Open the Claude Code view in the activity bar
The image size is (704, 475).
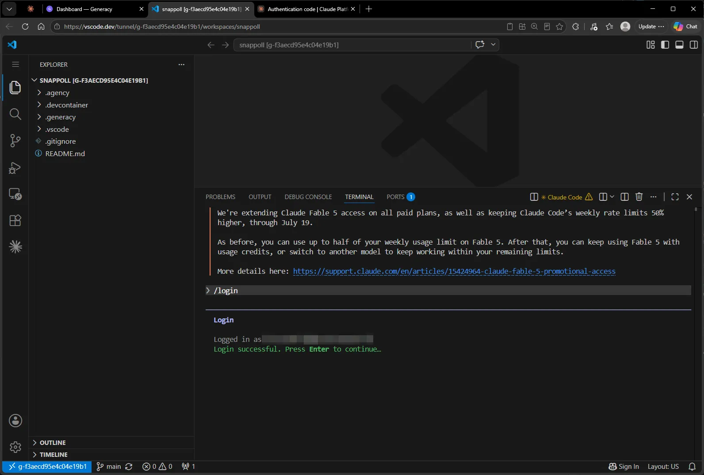coord(15,247)
